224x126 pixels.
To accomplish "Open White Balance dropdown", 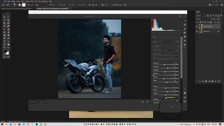I will click(x=169, y=50).
